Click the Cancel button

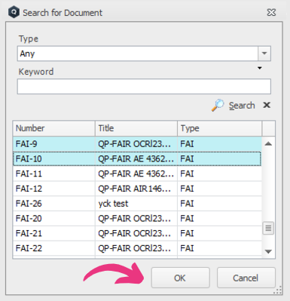[x=246, y=278]
